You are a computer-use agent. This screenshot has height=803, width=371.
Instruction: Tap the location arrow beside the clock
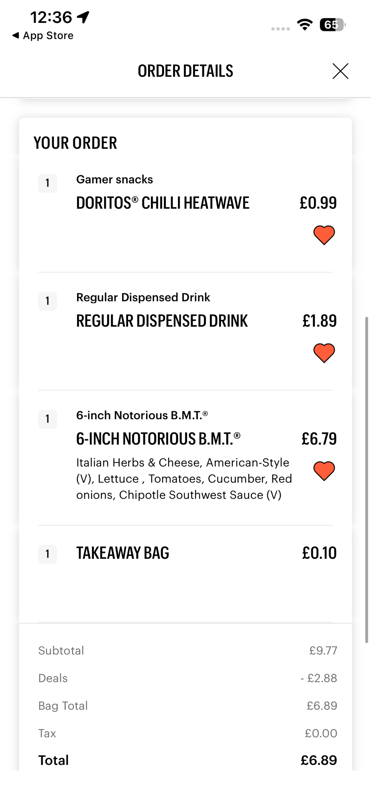[83, 17]
